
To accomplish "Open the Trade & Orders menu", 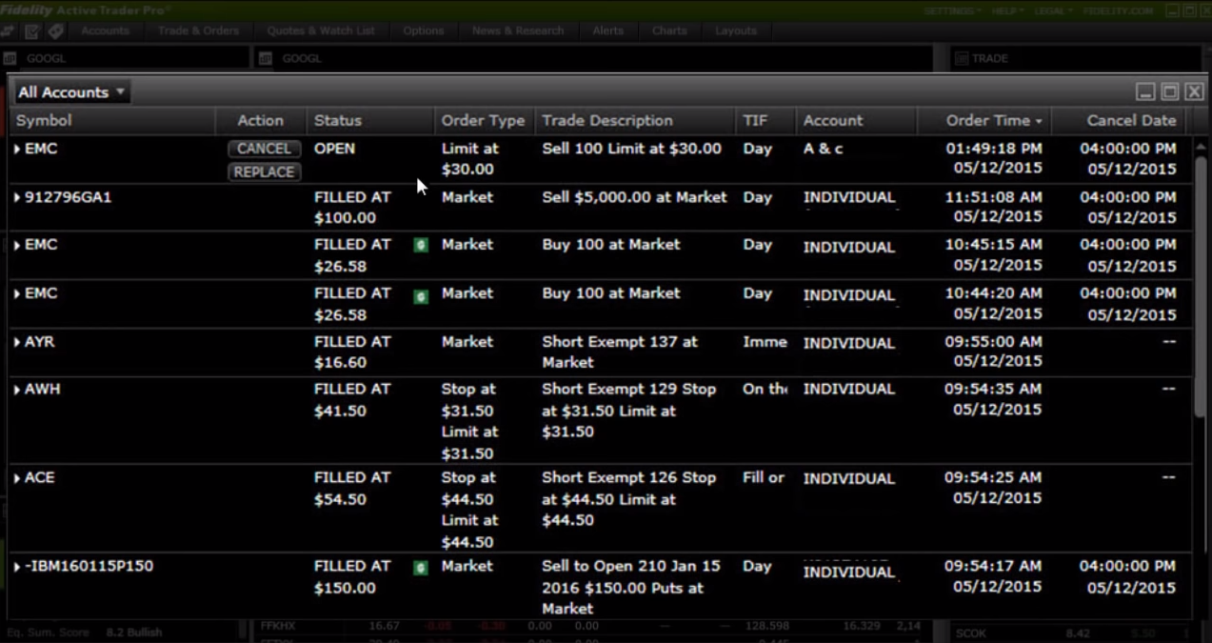I will [x=198, y=30].
